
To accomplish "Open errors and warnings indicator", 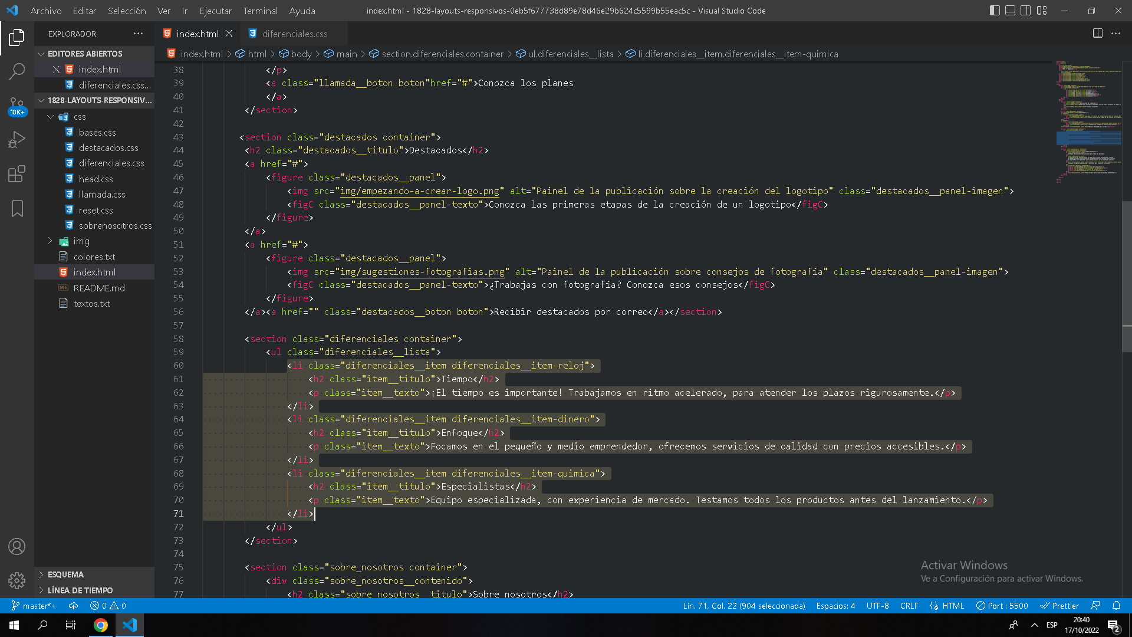I will 108,606.
